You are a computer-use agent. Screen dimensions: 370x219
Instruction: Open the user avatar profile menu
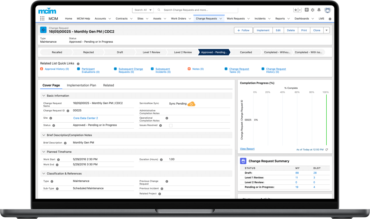327,10
